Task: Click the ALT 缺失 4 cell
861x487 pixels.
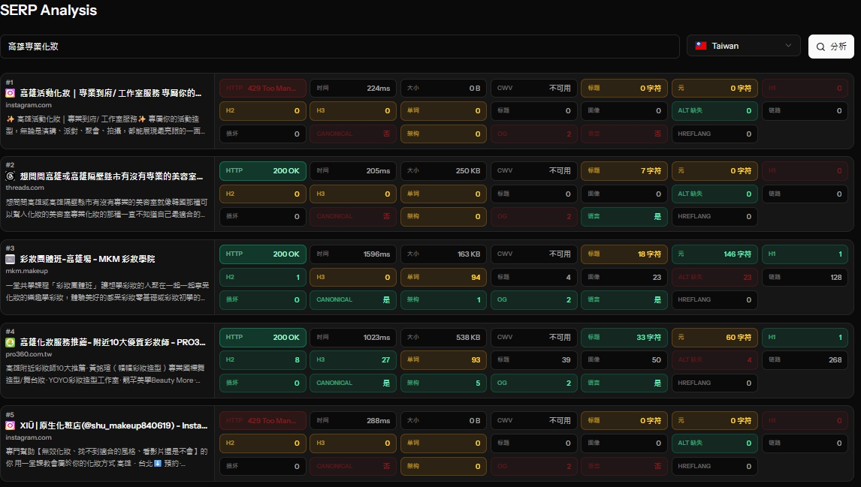Action: 714,359
